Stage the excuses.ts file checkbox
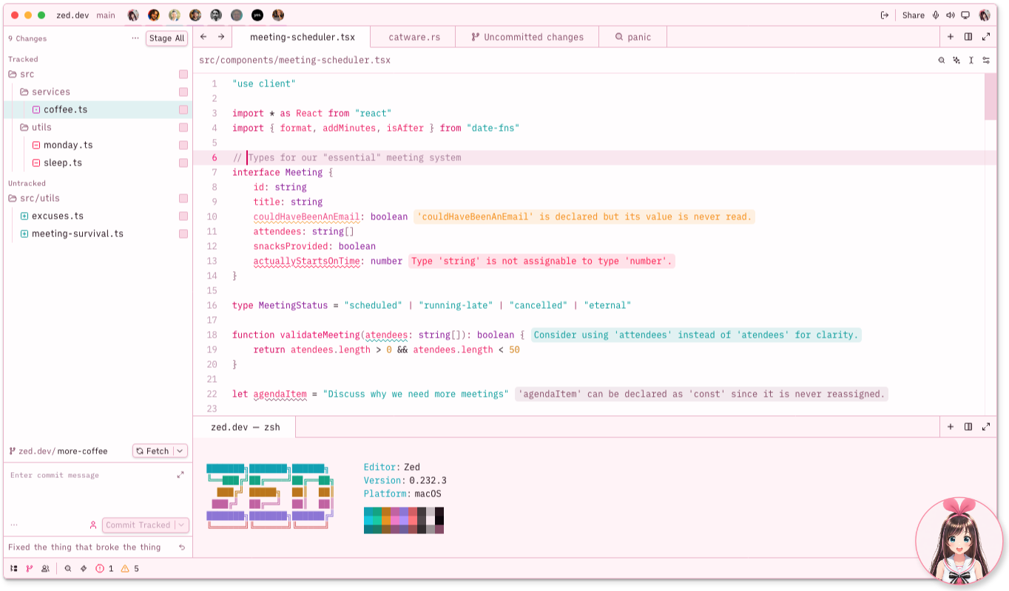 183,216
